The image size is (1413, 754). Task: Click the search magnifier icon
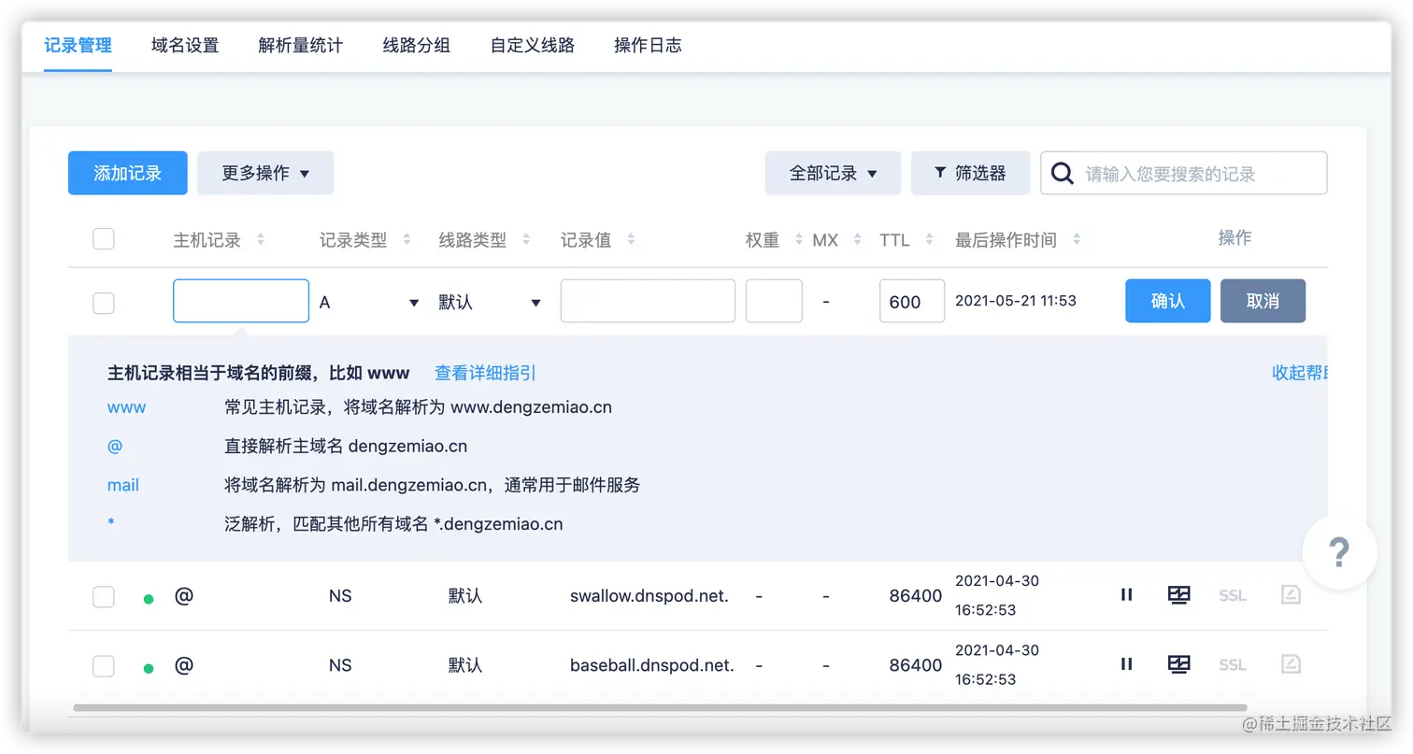[1063, 174]
